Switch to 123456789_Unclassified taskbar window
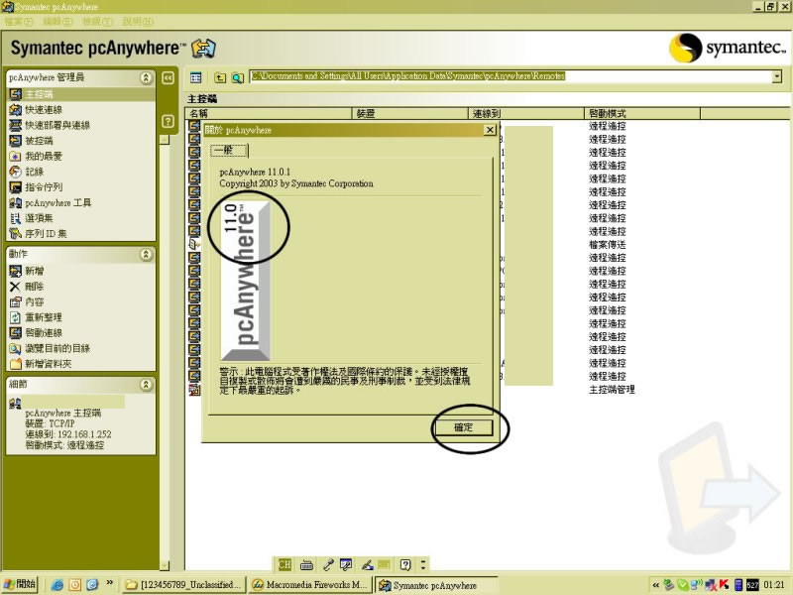The image size is (793, 595). coord(184,585)
